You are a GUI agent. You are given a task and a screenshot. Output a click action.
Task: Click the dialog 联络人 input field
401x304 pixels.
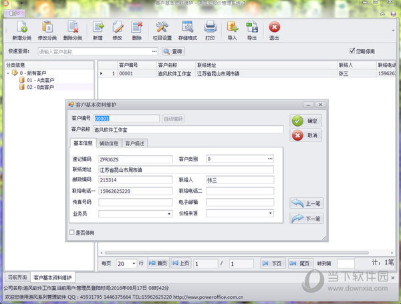click(x=240, y=180)
